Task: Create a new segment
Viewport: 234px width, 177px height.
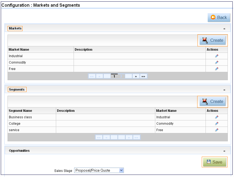Action: (x=213, y=101)
